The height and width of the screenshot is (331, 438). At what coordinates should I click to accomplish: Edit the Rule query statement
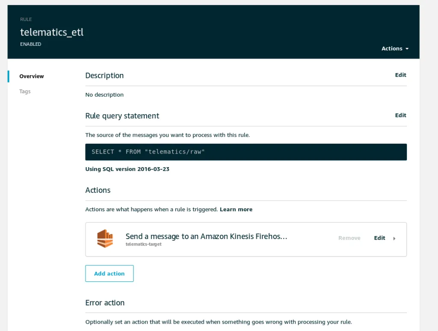click(x=400, y=115)
